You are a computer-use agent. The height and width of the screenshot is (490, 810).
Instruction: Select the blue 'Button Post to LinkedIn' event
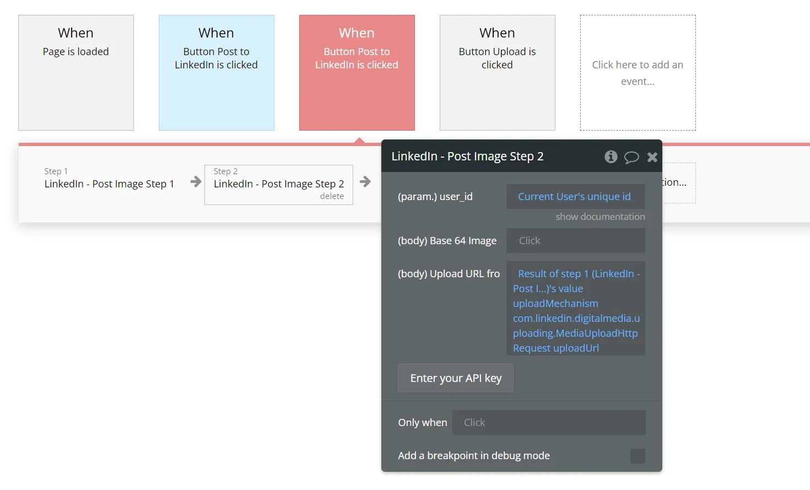pos(217,73)
